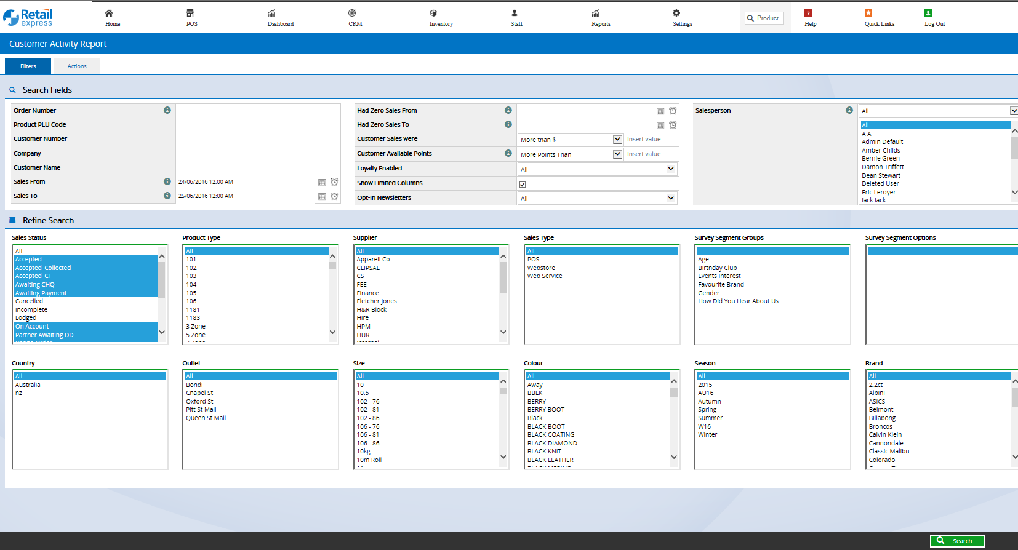Open the Settings gear icon

point(676,13)
